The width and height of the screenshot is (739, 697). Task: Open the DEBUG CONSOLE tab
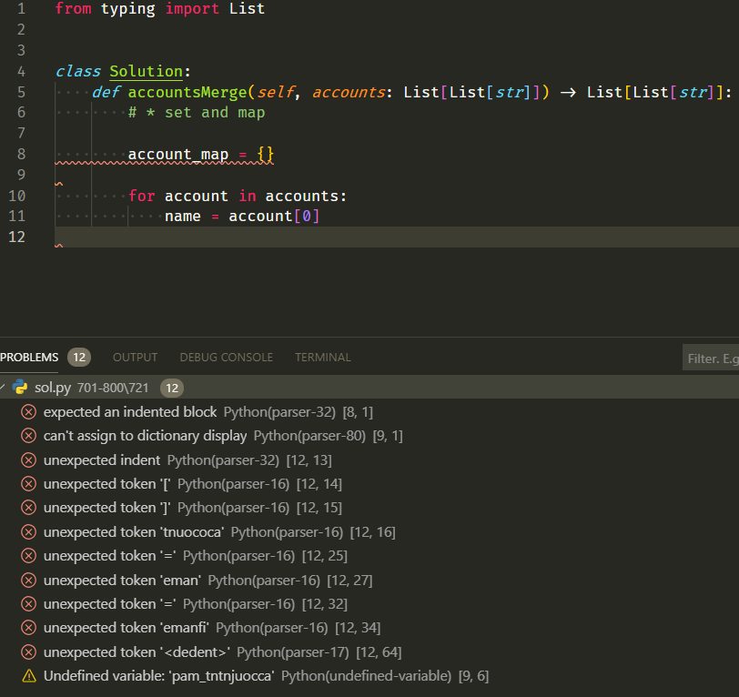pyautogui.click(x=226, y=357)
